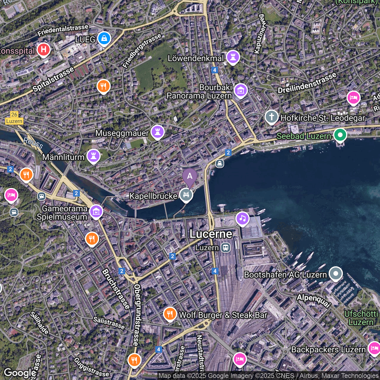
Task: Click the Bourbaki Panorama Luzern museum icon
Action: (240, 90)
